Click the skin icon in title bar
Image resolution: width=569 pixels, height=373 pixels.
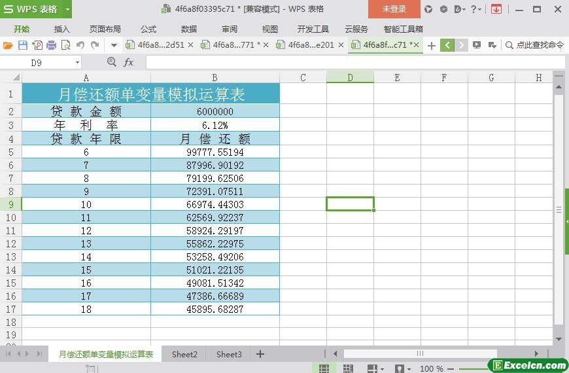tap(428, 9)
